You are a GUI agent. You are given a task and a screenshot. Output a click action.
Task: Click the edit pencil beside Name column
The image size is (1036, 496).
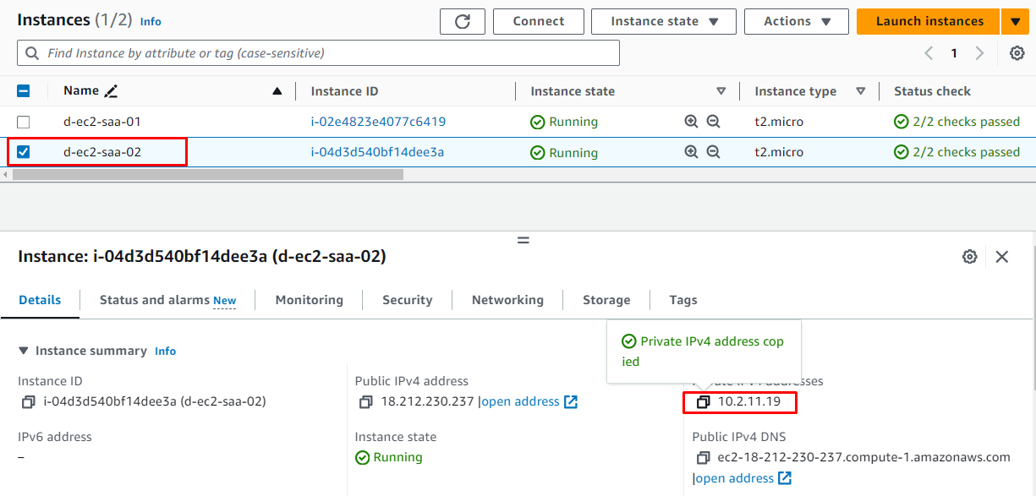pyautogui.click(x=111, y=91)
